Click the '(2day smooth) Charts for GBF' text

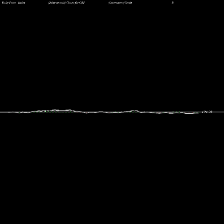(67, 3)
